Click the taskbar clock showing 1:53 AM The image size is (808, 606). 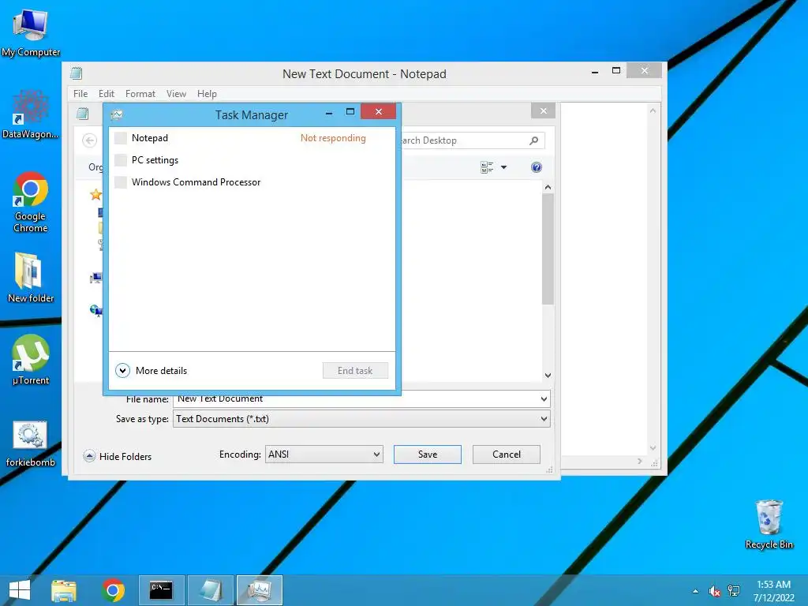tap(773, 590)
